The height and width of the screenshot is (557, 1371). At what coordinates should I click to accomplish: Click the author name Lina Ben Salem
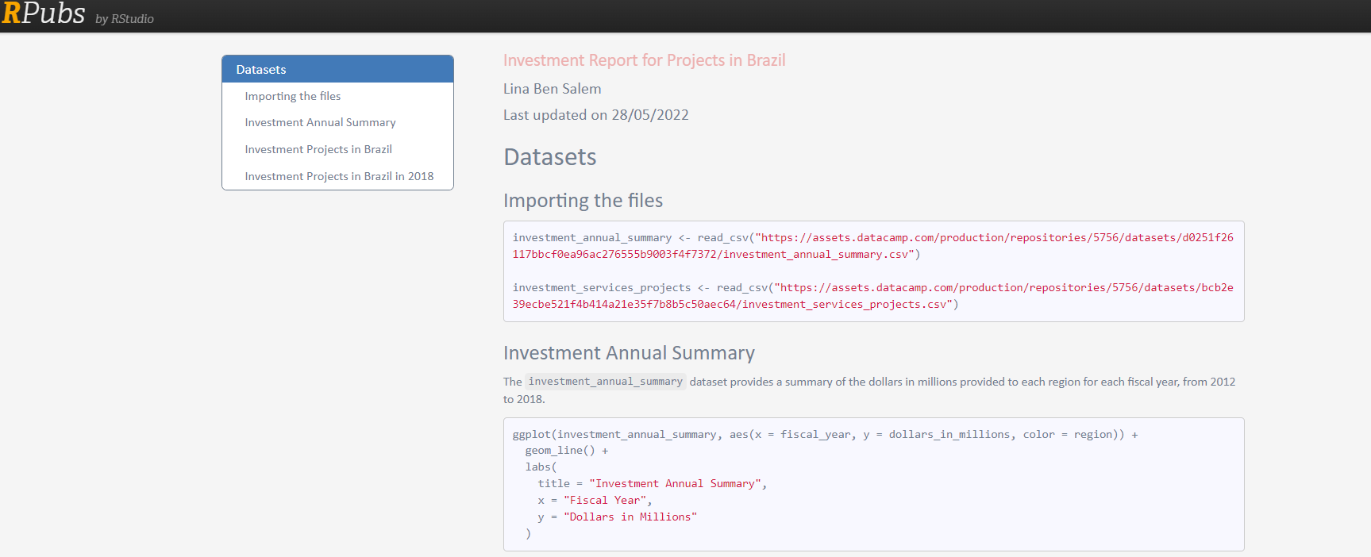(x=552, y=89)
